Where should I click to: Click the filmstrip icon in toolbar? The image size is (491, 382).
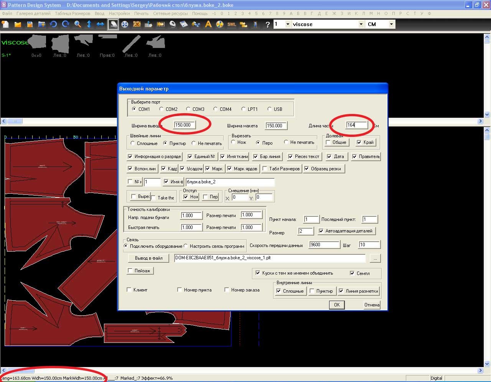click(x=161, y=24)
